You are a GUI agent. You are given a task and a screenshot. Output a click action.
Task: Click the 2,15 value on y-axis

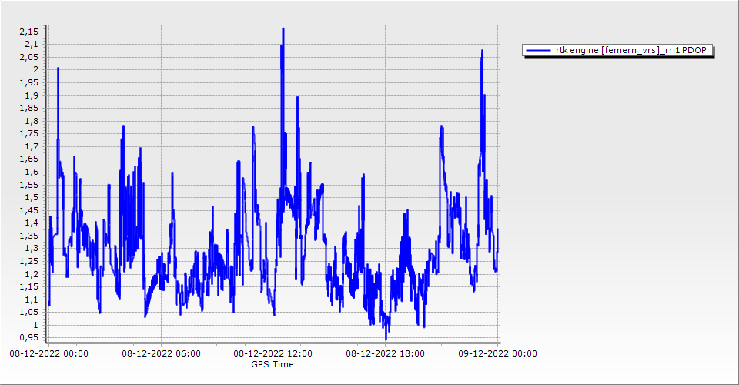(x=28, y=32)
